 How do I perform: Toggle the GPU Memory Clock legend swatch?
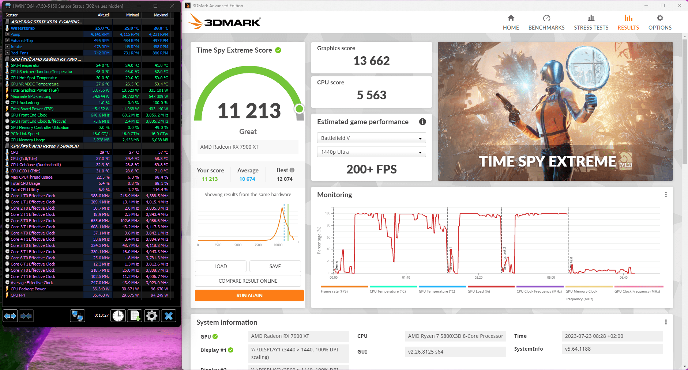[x=589, y=286]
